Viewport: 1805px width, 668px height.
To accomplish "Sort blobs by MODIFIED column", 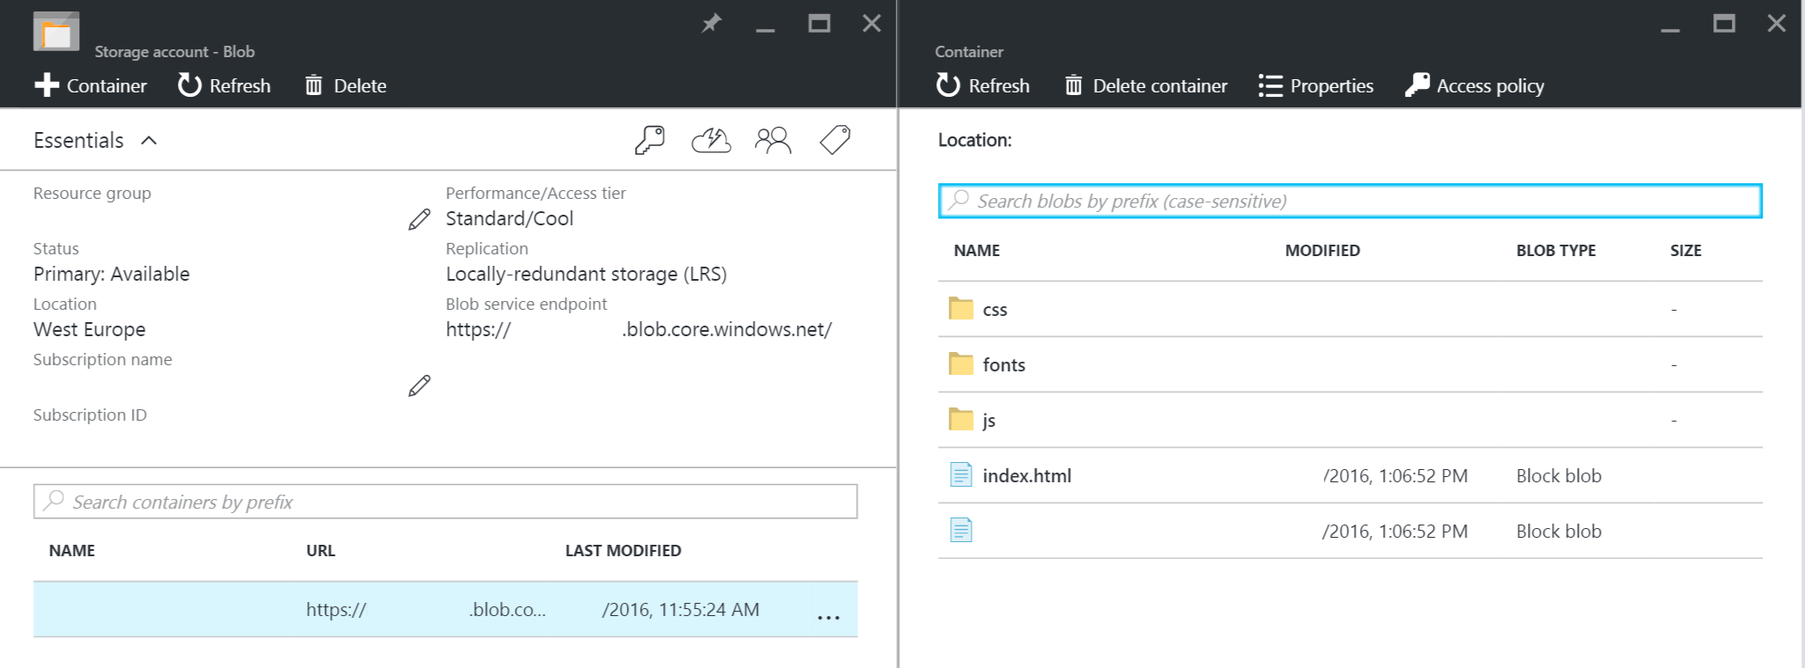I will (1322, 251).
